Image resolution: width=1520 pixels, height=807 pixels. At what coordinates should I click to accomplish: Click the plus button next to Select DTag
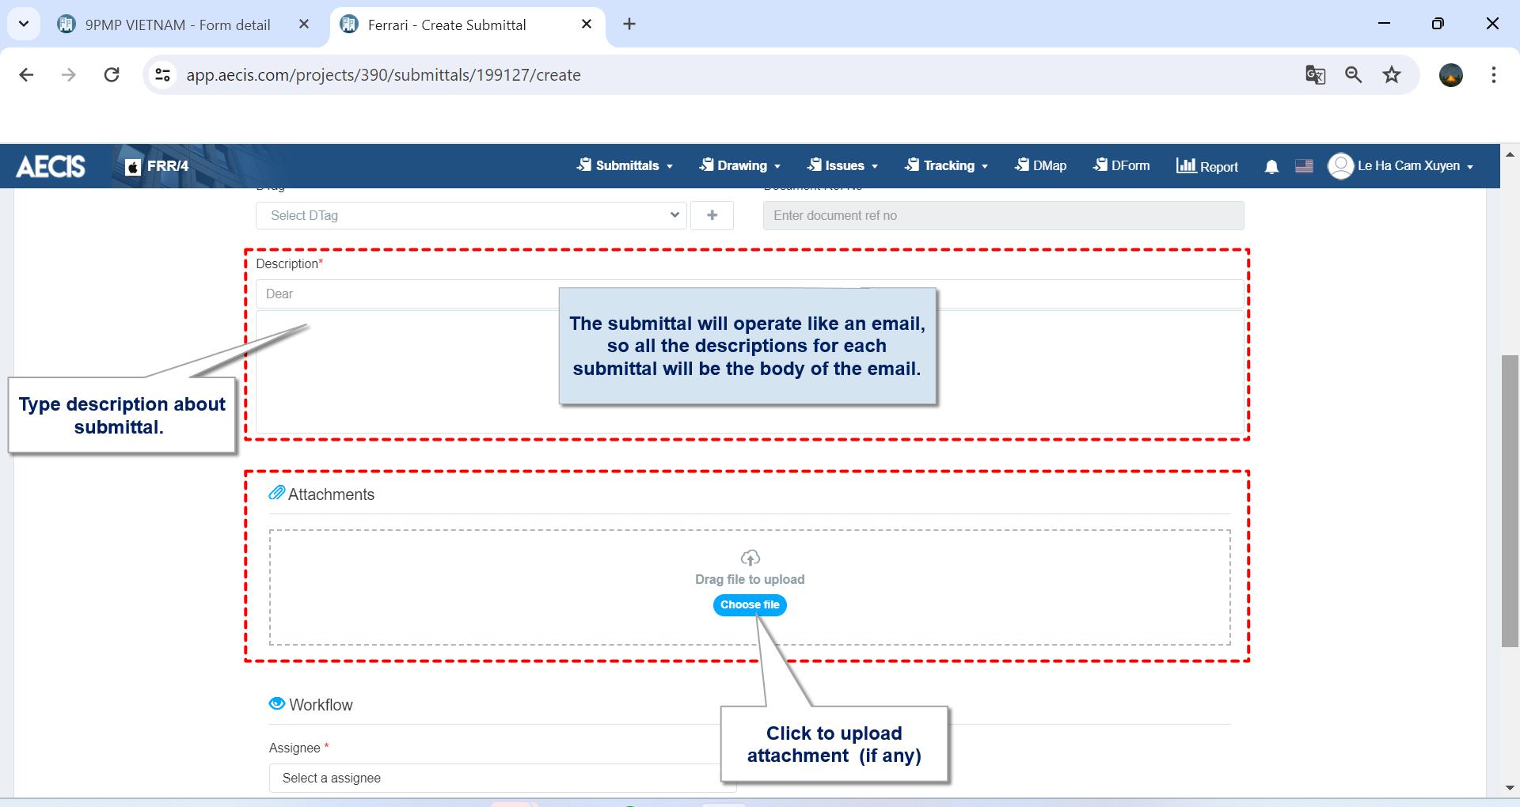[712, 215]
